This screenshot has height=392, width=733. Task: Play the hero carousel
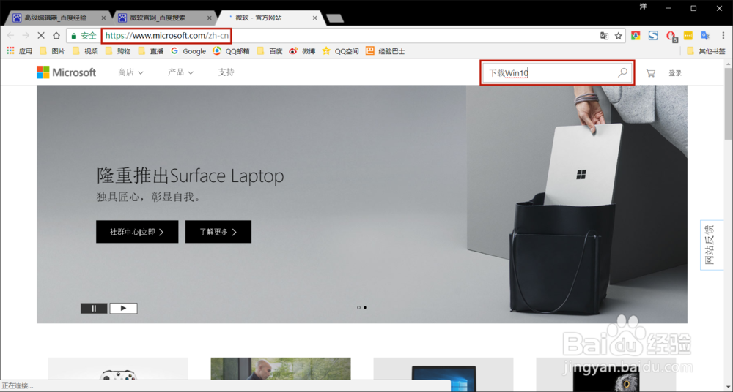(x=123, y=308)
